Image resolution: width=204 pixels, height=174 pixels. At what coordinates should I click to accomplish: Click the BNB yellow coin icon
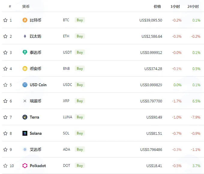coord(25,69)
